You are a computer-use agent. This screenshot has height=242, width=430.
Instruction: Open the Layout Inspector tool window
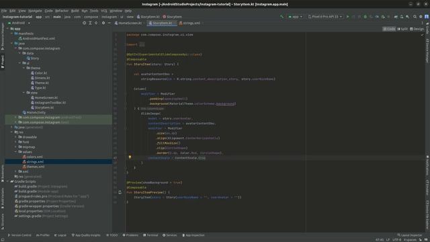point(410,235)
